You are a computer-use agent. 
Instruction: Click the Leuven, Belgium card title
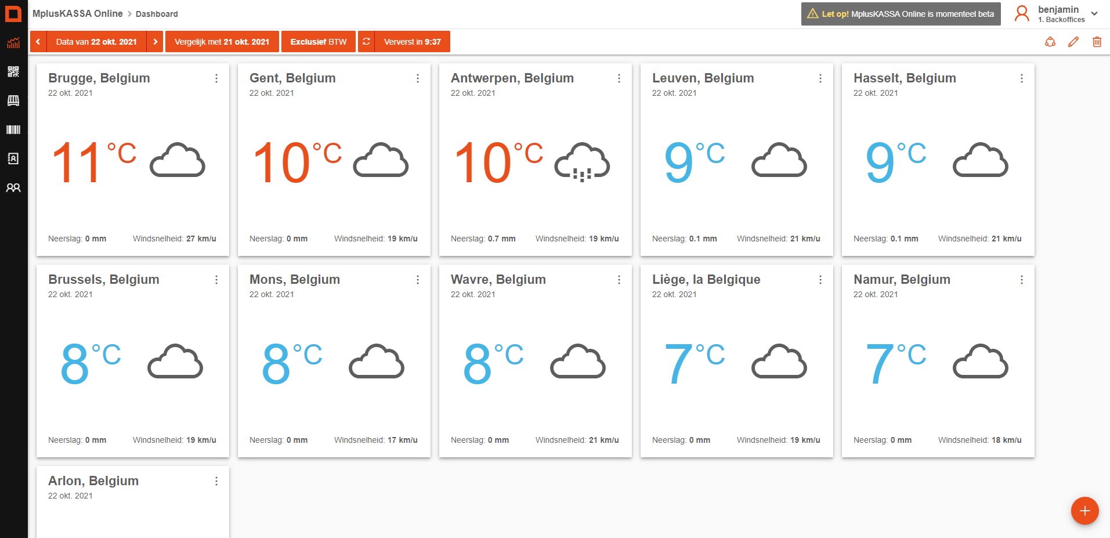pos(703,78)
